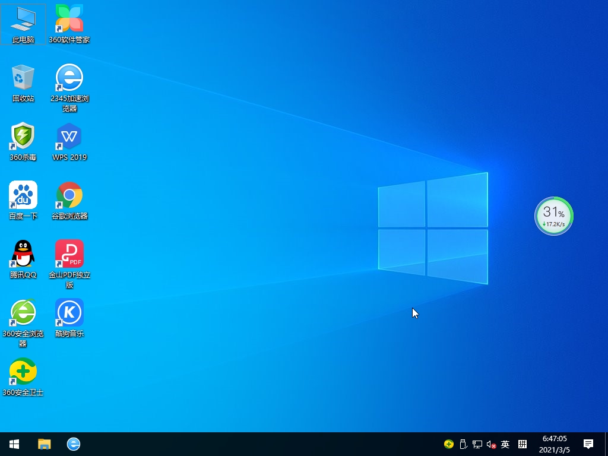
Task: Launch 腾讯QQ messenger
Action: pyautogui.click(x=22, y=252)
